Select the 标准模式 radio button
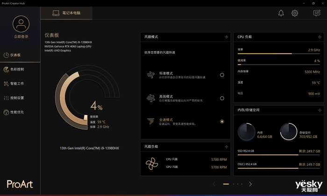Screen dimensions: 327x196 [222, 75]
